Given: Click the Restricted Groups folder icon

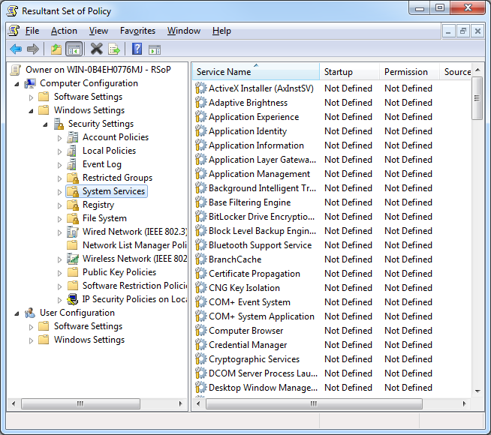Looking at the screenshot, I should (x=73, y=178).
